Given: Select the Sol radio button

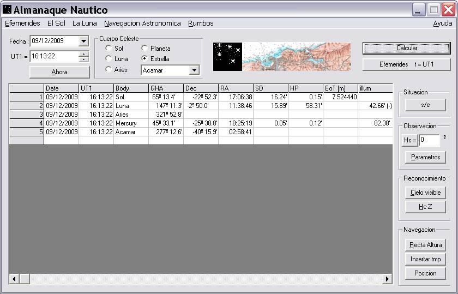Looking at the screenshot, I should (x=109, y=49).
